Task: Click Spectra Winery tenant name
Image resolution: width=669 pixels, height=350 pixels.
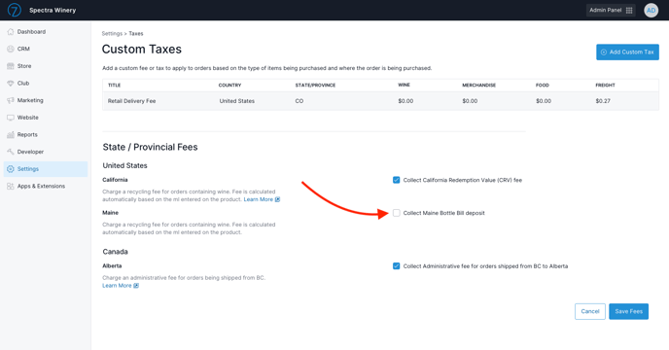Action: point(53,11)
